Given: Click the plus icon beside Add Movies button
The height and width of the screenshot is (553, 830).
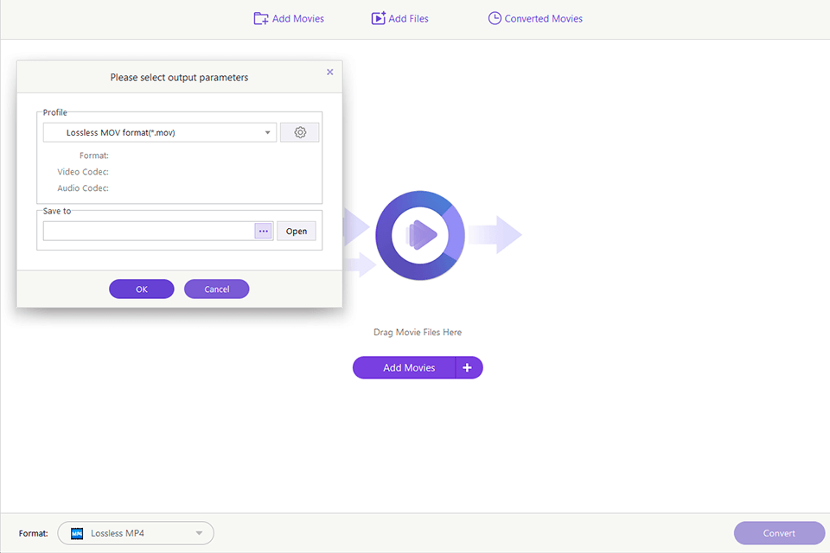Looking at the screenshot, I should tap(468, 367).
